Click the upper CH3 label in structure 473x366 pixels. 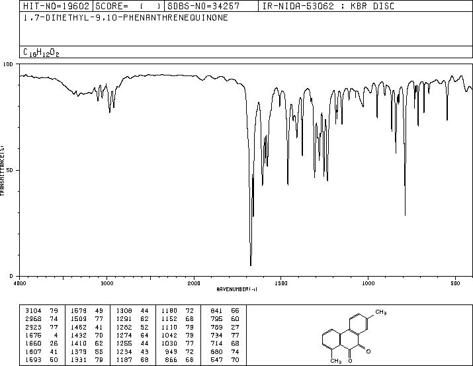380,312
